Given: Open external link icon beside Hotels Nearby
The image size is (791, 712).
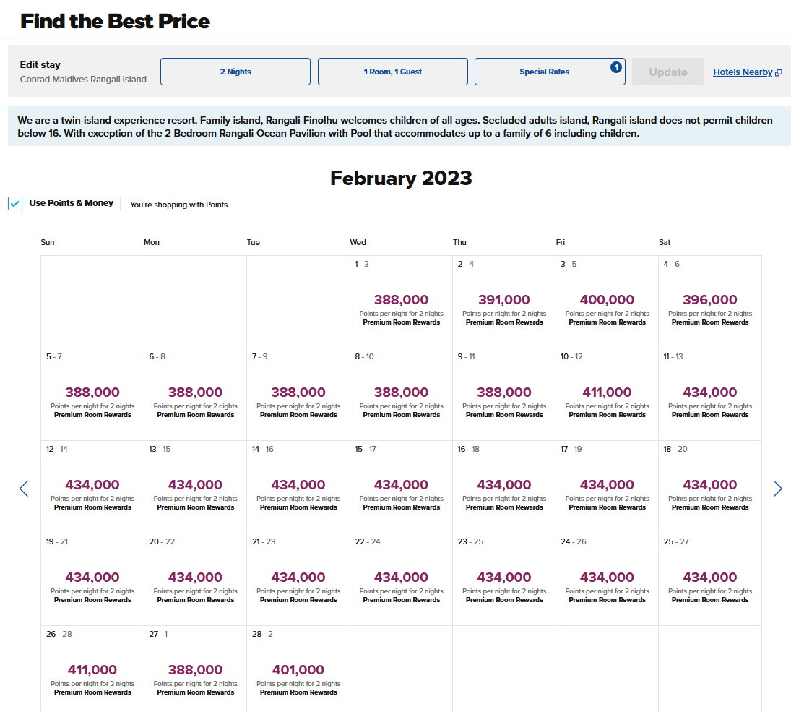Looking at the screenshot, I should point(779,73).
